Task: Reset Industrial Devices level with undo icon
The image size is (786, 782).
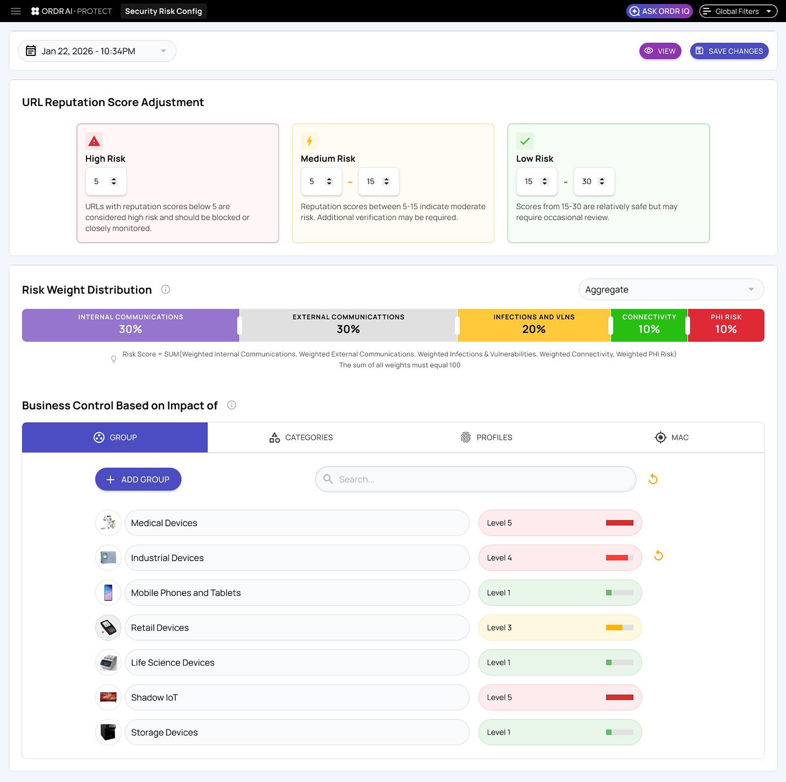Action: point(659,556)
